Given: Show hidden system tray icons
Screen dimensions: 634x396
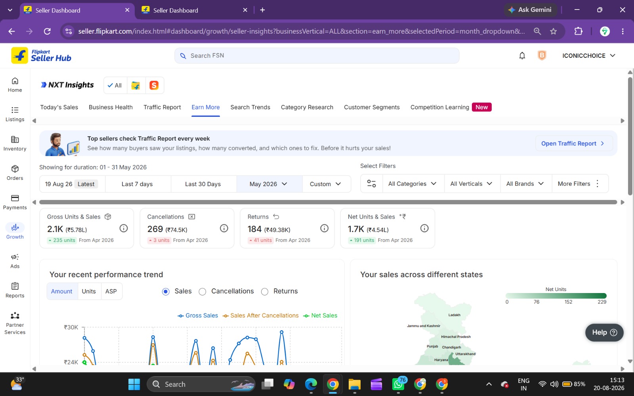Looking at the screenshot, I should point(489,384).
